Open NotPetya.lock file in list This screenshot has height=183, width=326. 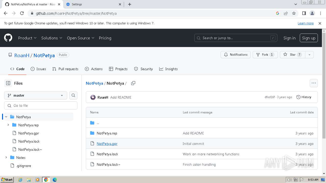107,154
